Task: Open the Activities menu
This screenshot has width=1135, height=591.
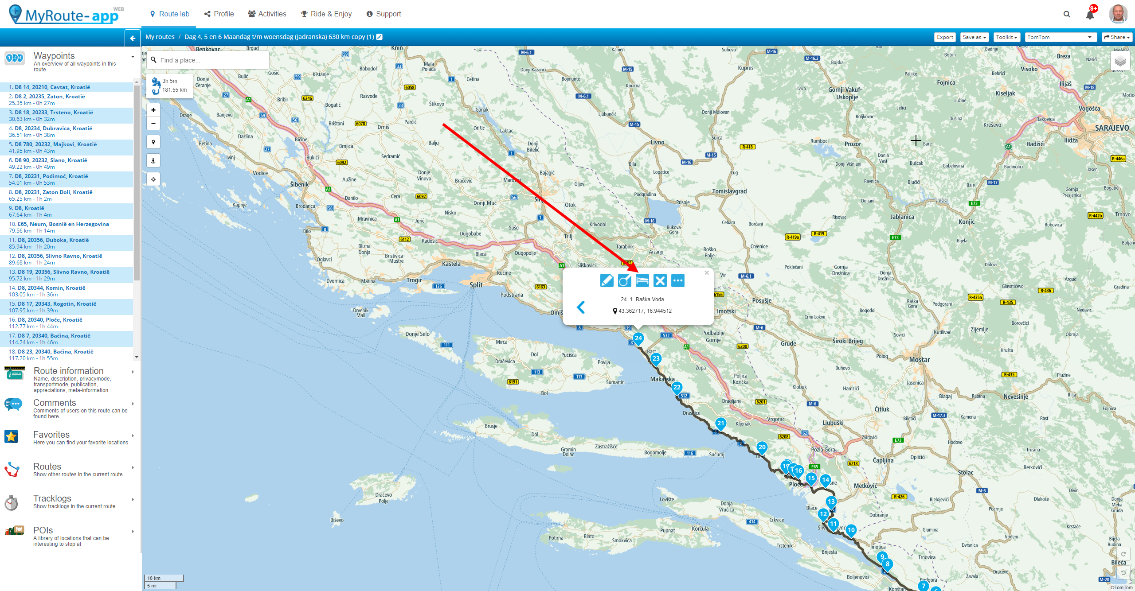Action: pyautogui.click(x=267, y=14)
